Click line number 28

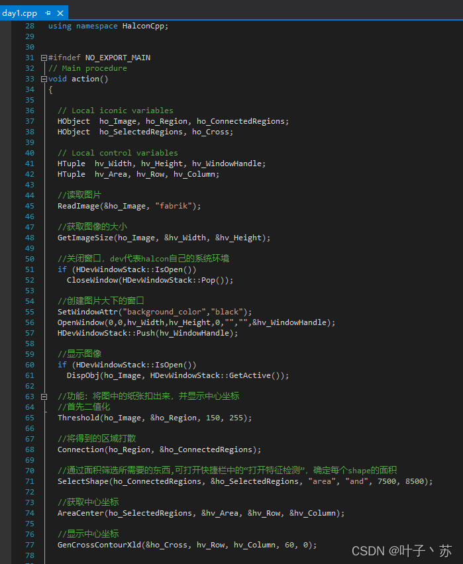(x=30, y=26)
